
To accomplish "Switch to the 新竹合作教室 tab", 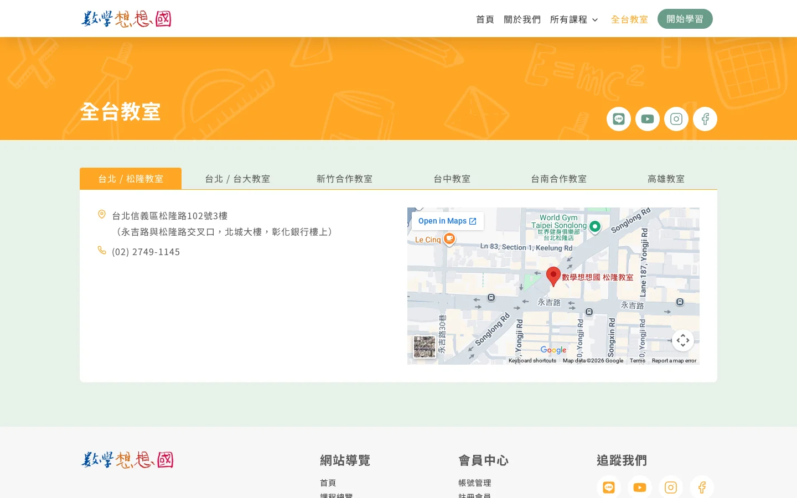I will tap(344, 178).
